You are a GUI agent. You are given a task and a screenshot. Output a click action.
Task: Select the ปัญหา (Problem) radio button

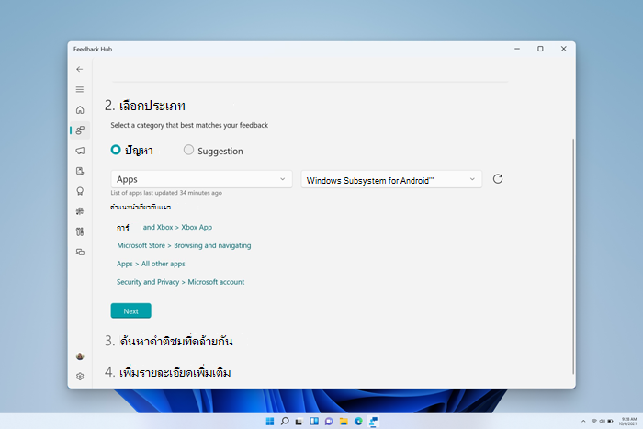click(116, 150)
